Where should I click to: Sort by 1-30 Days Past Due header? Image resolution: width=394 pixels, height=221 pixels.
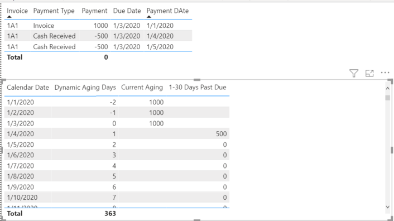tap(198, 88)
